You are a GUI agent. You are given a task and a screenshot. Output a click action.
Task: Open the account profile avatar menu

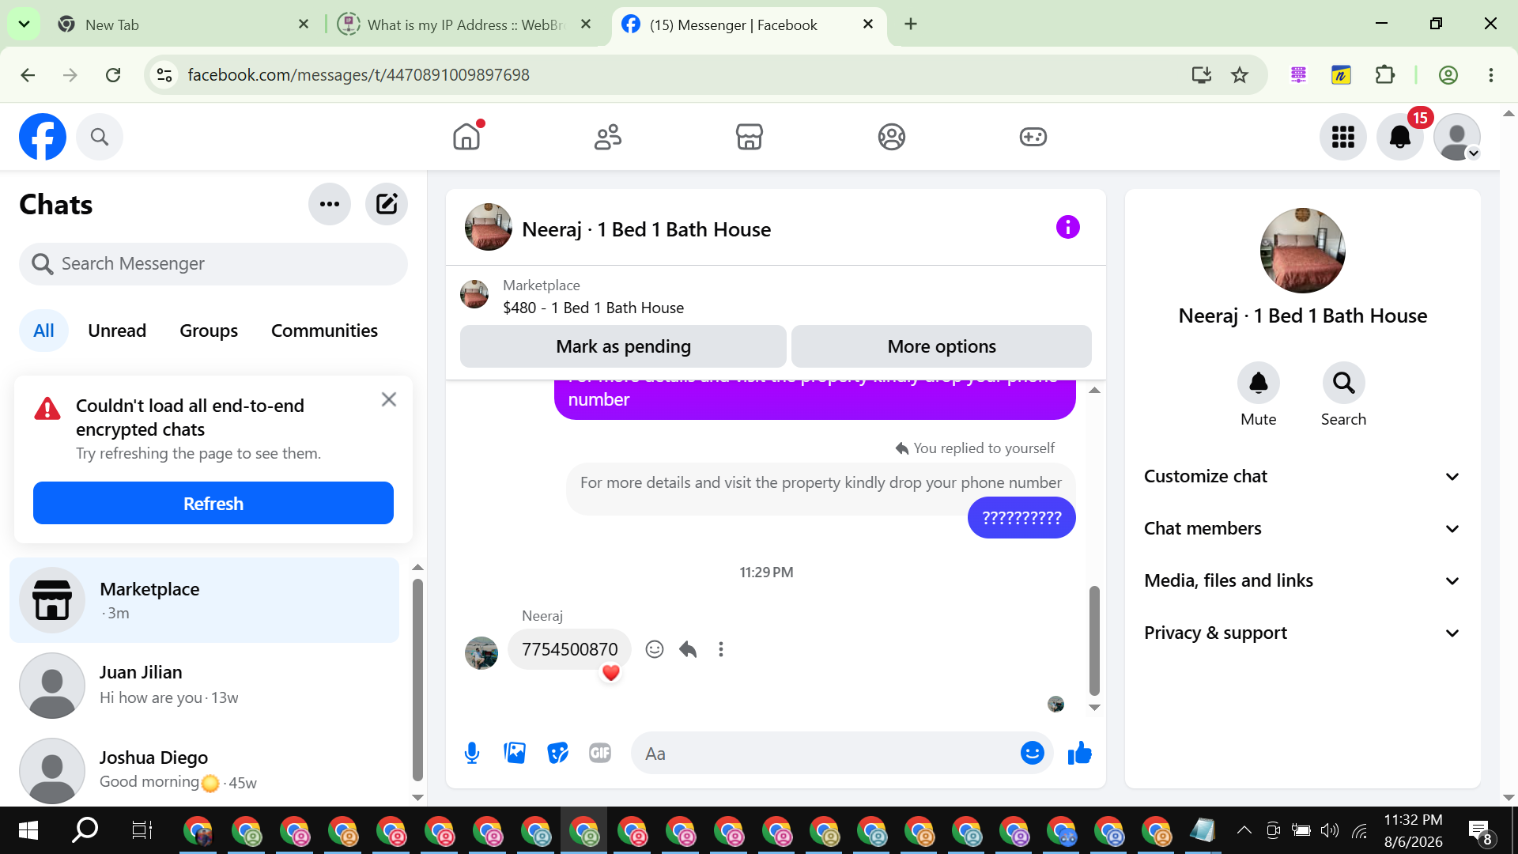coord(1457,137)
